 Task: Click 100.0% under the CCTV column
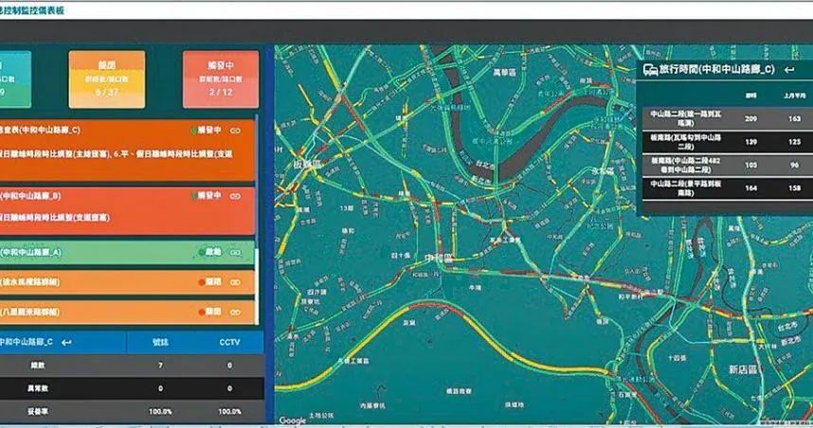click(229, 411)
